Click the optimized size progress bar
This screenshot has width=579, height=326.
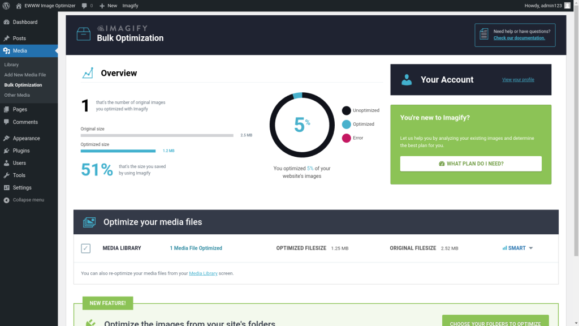(x=118, y=151)
